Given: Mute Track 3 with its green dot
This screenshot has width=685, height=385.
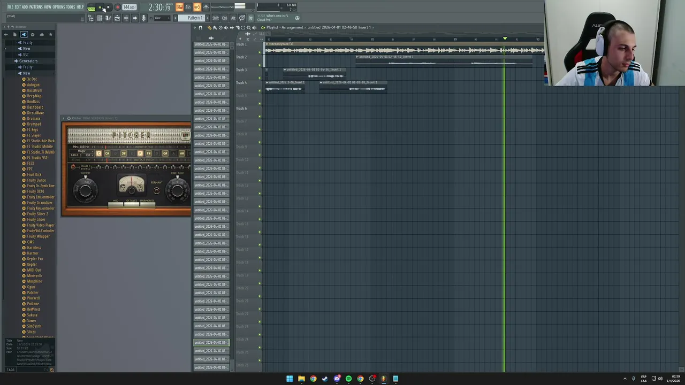Looking at the screenshot, I should 260,78.
